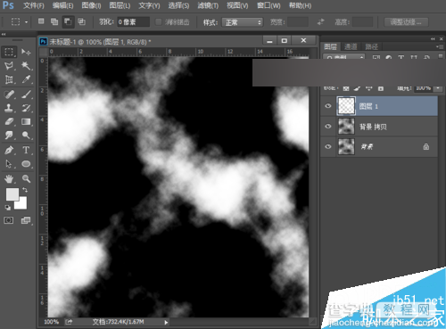Open the 样式 style dropdown
This screenshot has width=446, height=329.
[x=243, y=22]
